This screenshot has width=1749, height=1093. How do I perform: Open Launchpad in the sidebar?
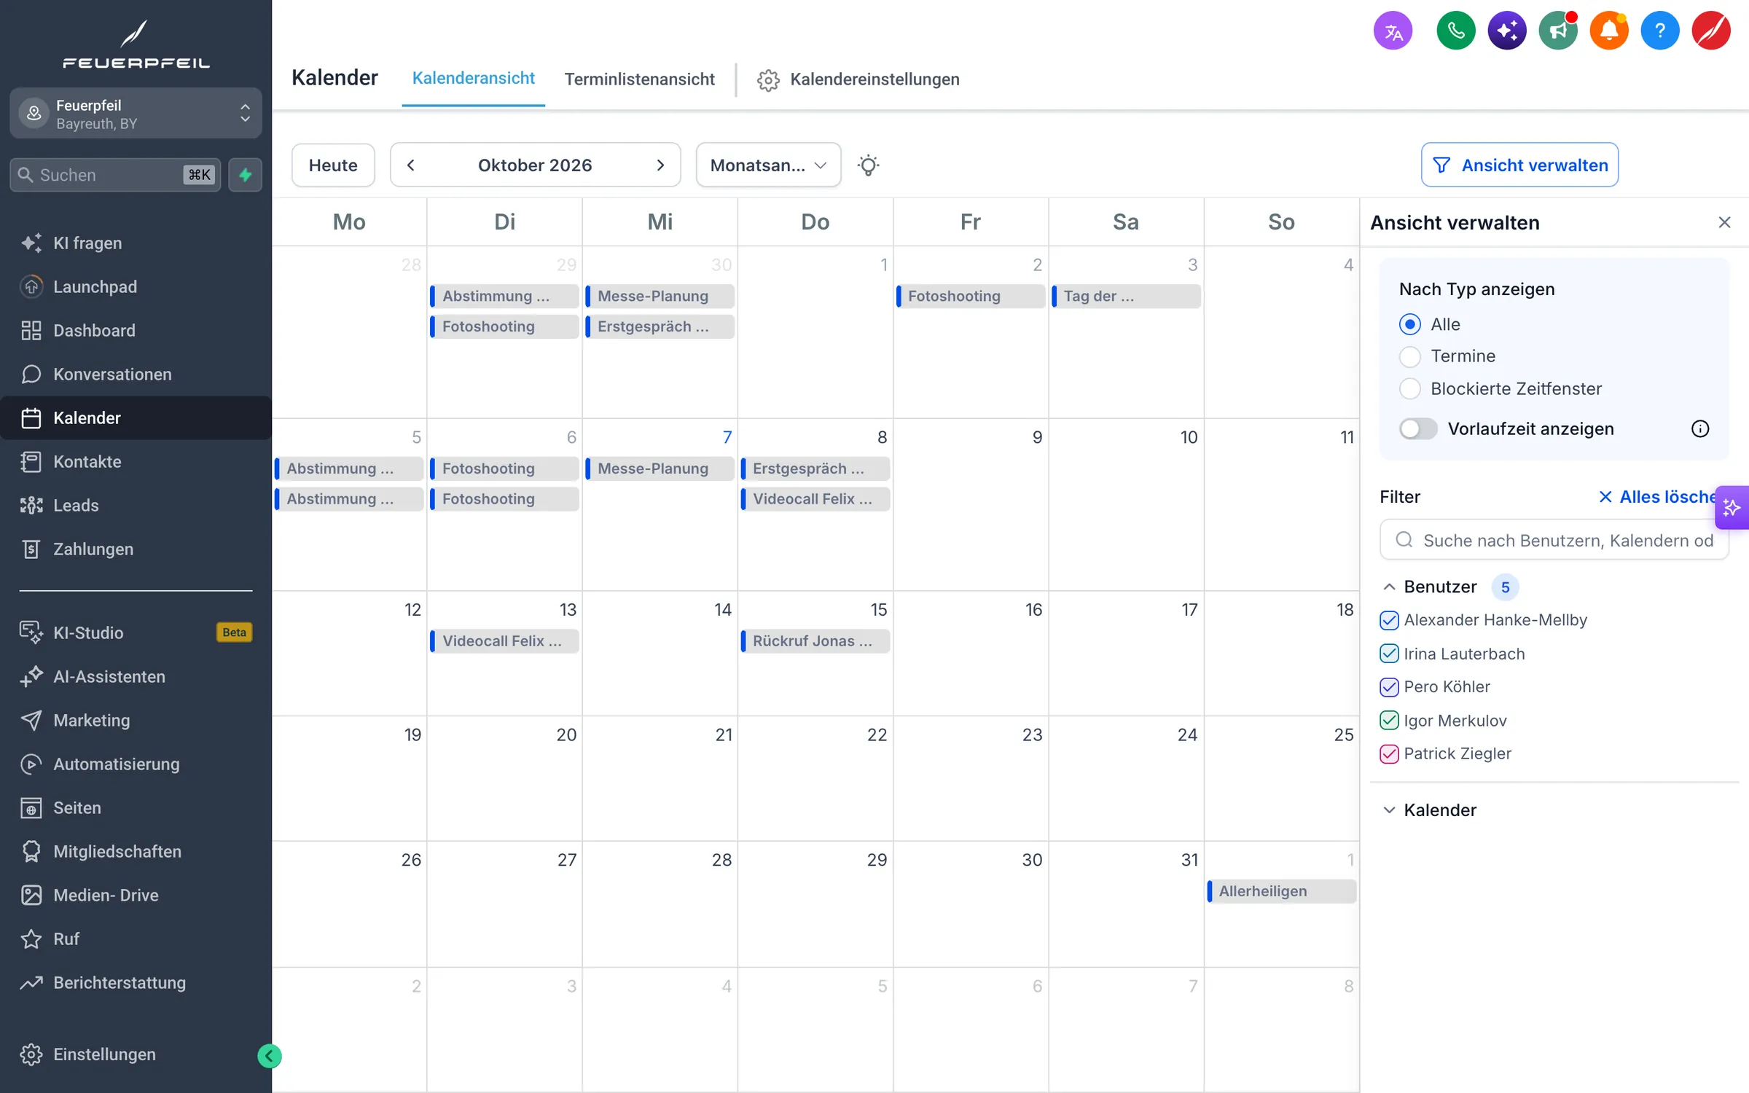pyautogui.click(x=136, y=286)
